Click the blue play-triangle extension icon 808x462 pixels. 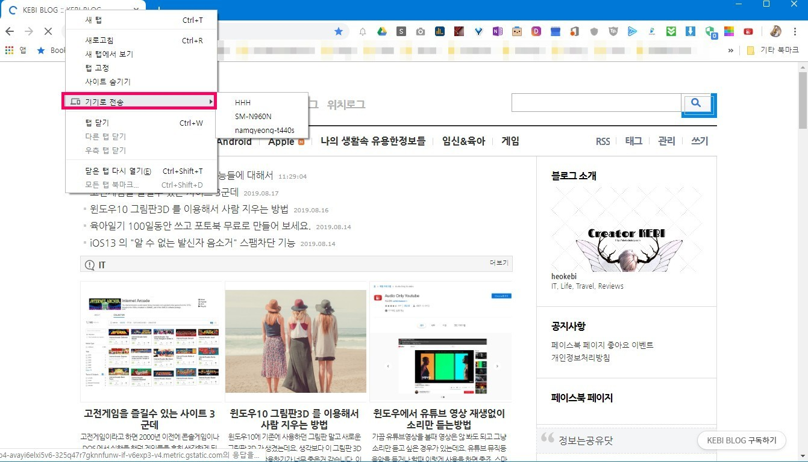click(x=632, y=31)
